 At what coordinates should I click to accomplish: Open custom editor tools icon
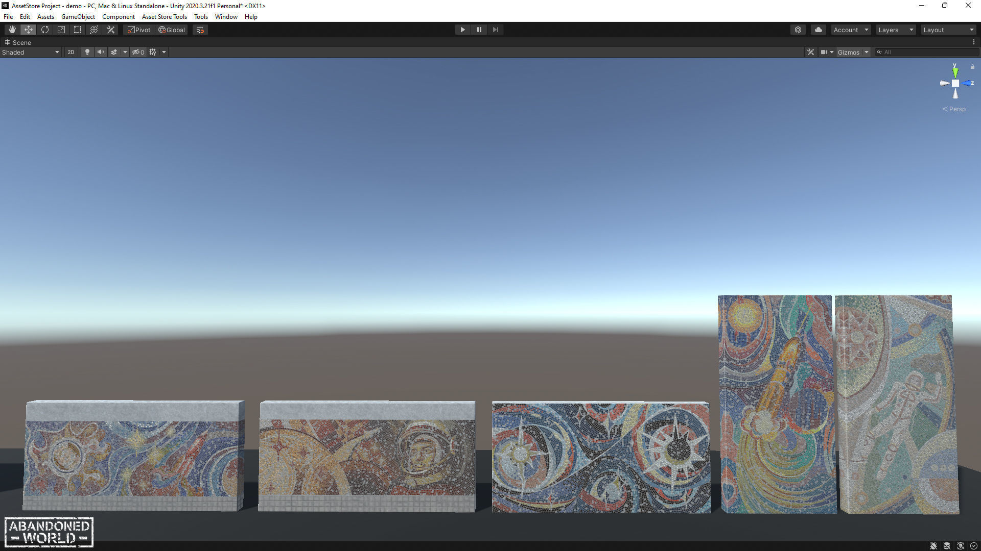click(x=110, y=30)
